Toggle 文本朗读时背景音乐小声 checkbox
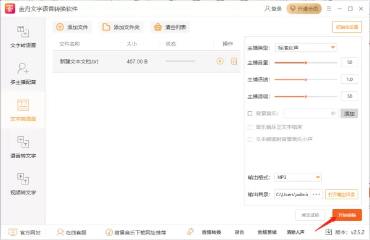370x240 pixels. (250, 139)
